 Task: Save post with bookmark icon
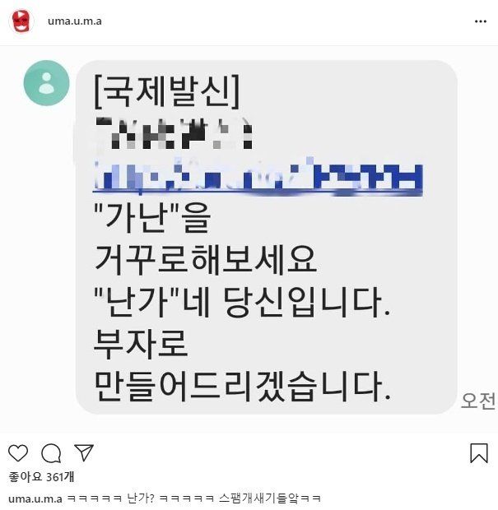coord(479,452)
